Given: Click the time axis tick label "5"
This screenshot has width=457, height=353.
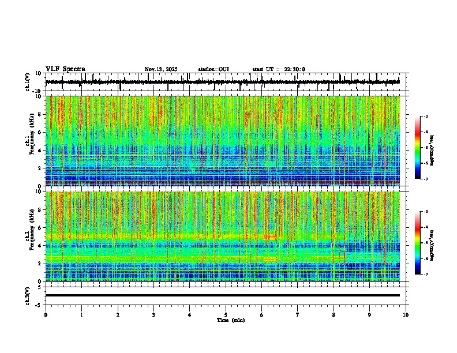Looking at the screenshot, I should click(226, 315).
